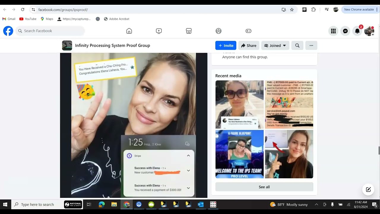380x214 pixels.
Task: Open the payment notification text media thumbnail
Action: (x=289, y=104)
